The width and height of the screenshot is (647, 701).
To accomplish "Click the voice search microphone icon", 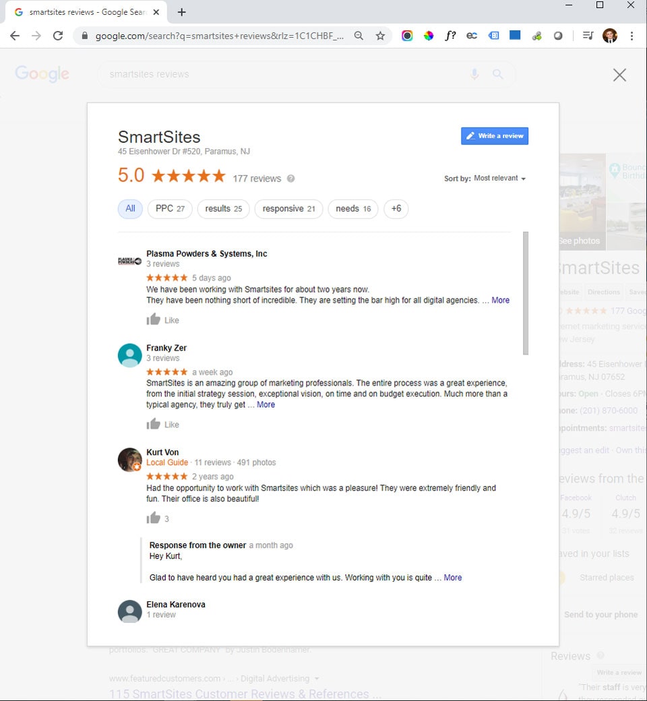I will pyautogui.click(x=474, y=74).
